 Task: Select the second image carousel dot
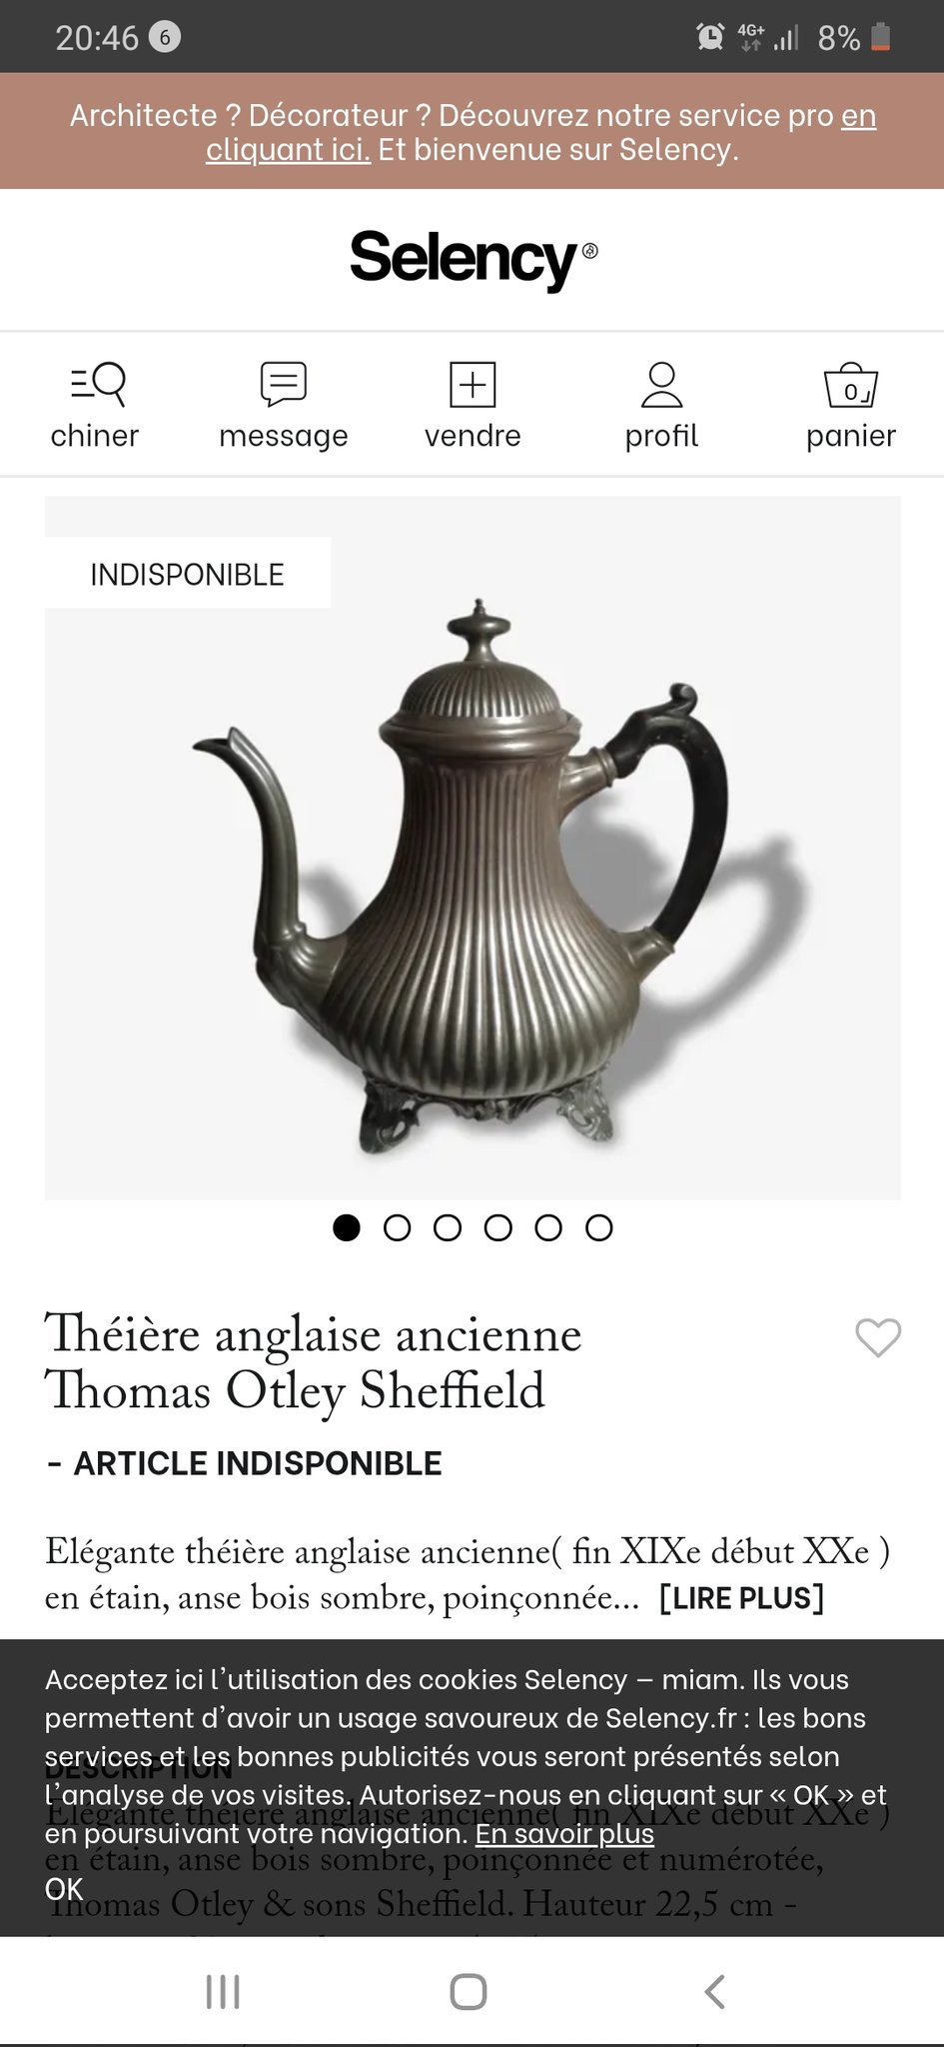tap(397, 1227)
